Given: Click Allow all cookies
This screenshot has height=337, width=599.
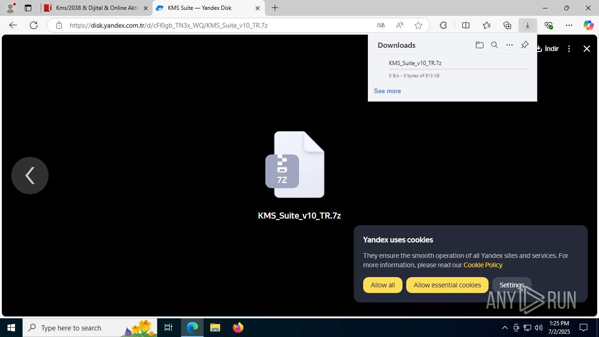Looking at the screenshot, I should pos(383,285).
